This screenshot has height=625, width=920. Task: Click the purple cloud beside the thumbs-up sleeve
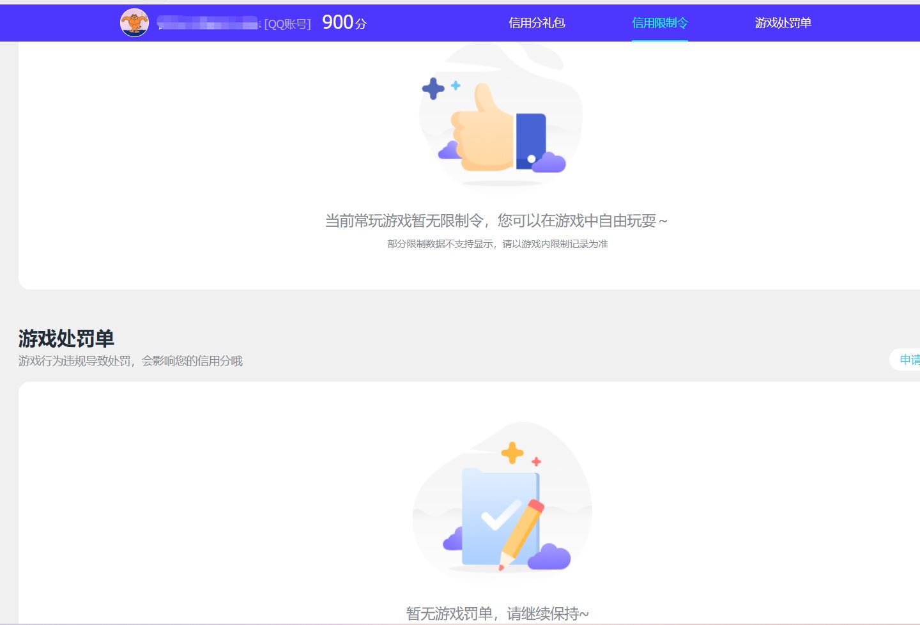pos(549,163)
